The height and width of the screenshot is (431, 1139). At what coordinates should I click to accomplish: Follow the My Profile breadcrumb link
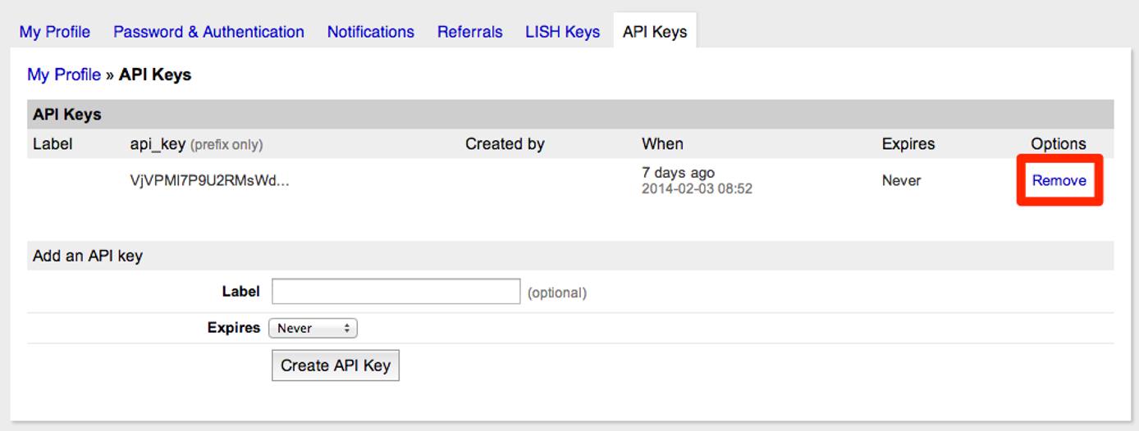pyautogui.click(x=64, y=75)
